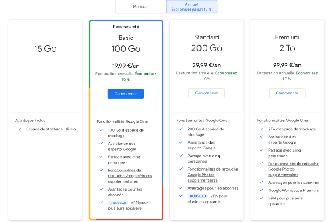Click checkmark beside '200 Go d'espace de stockage'
This screenshot has height=222, width=330.
[x=181, y=129]
